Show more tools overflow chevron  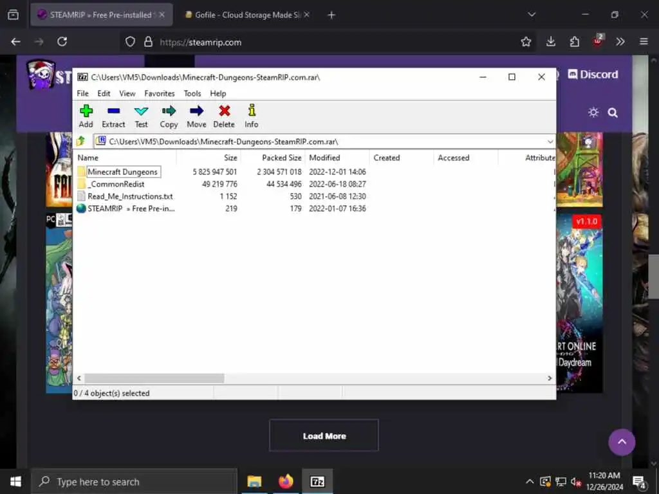[x=620, y=42]
